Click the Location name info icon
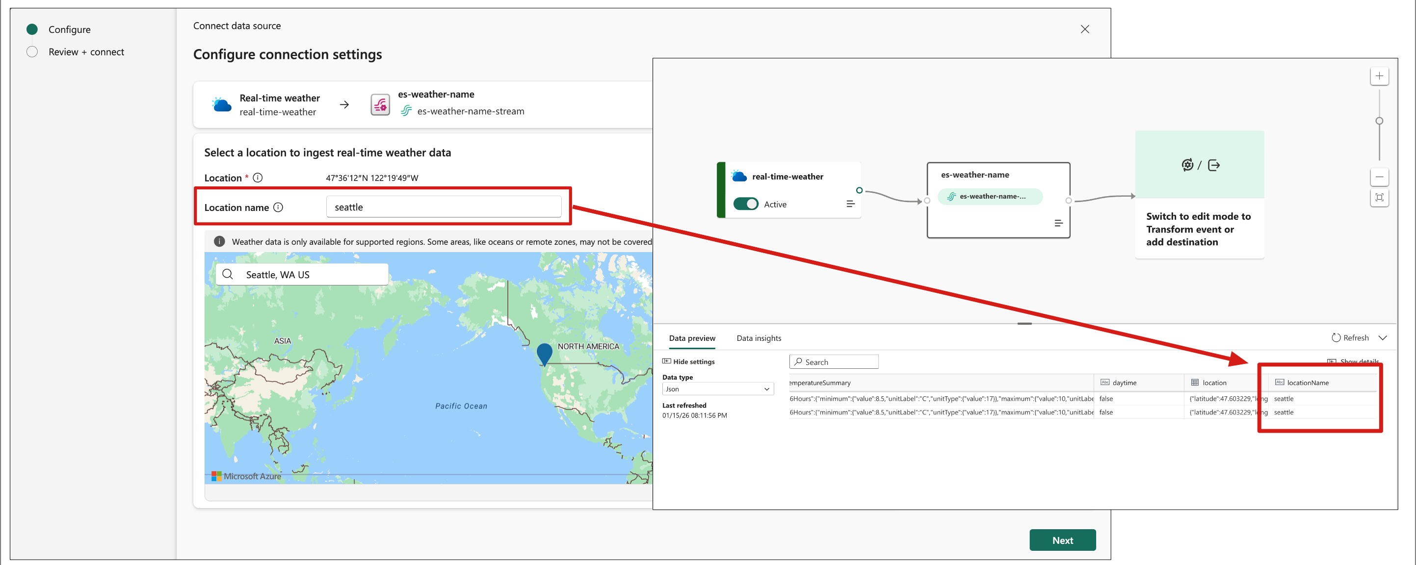 click(278, 207)
